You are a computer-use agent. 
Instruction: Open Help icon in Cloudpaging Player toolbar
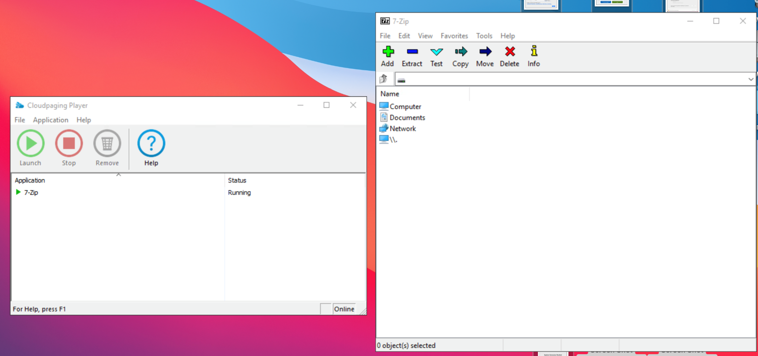[151, 148]
